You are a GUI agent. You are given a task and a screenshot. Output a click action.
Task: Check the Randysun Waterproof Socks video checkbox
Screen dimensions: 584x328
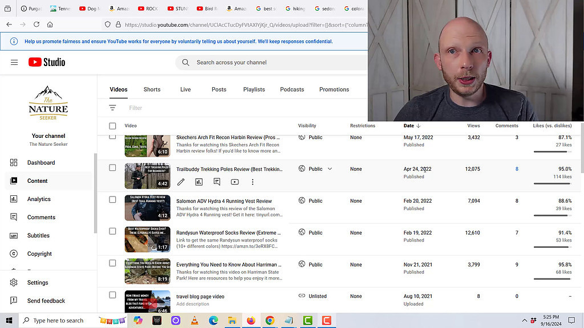(112, 231)
